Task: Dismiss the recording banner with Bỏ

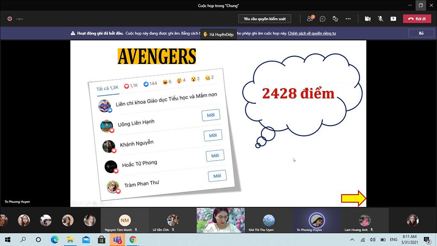Action: [421, 33]
